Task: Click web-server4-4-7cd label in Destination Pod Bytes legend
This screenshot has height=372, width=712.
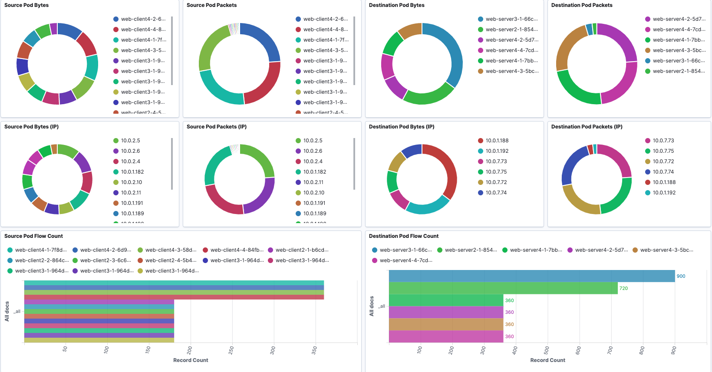Action: pos(512,50)
